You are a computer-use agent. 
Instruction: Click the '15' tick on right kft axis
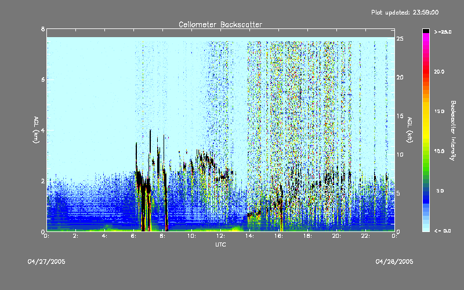click(x=400, y=116)
